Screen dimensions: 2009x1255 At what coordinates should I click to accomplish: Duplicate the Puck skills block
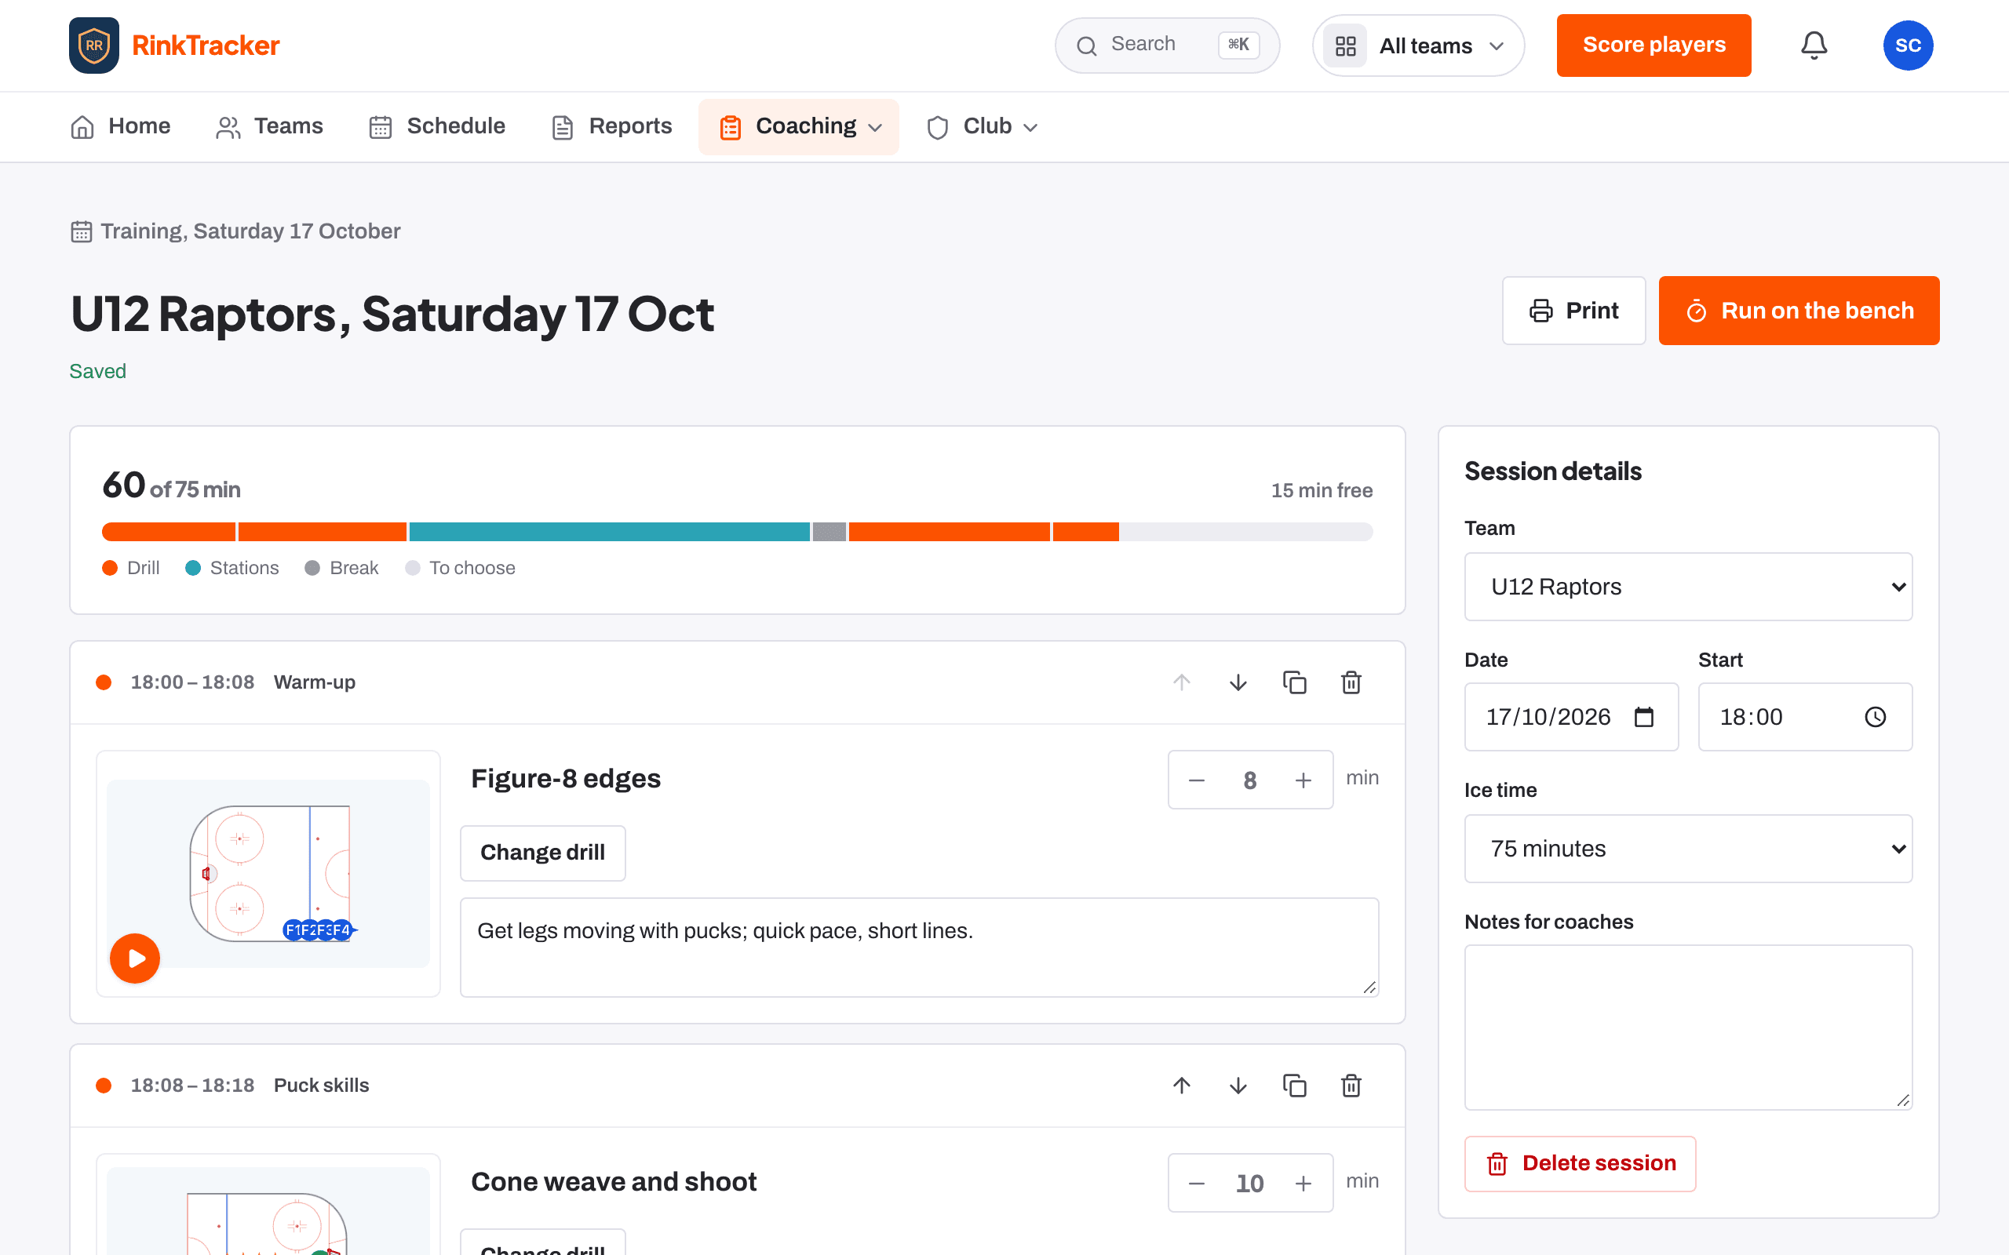(1294, 1086)
